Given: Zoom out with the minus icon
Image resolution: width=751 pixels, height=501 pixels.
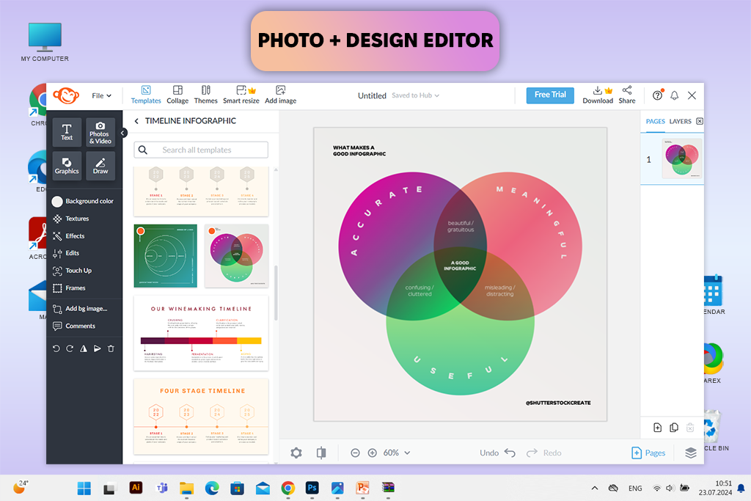Looking at the screenshot, I should tap(355, 453).
